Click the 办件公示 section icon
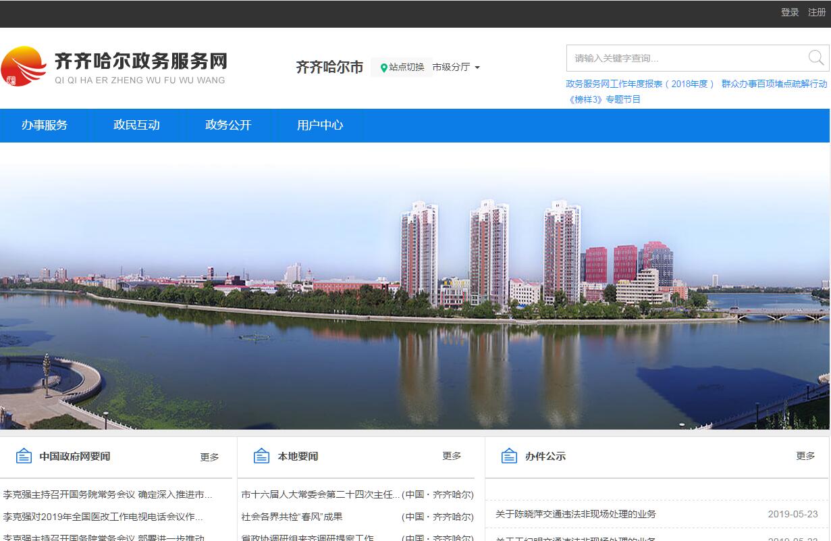The width and height of the screenshot is (831, 541). (509, 457)
